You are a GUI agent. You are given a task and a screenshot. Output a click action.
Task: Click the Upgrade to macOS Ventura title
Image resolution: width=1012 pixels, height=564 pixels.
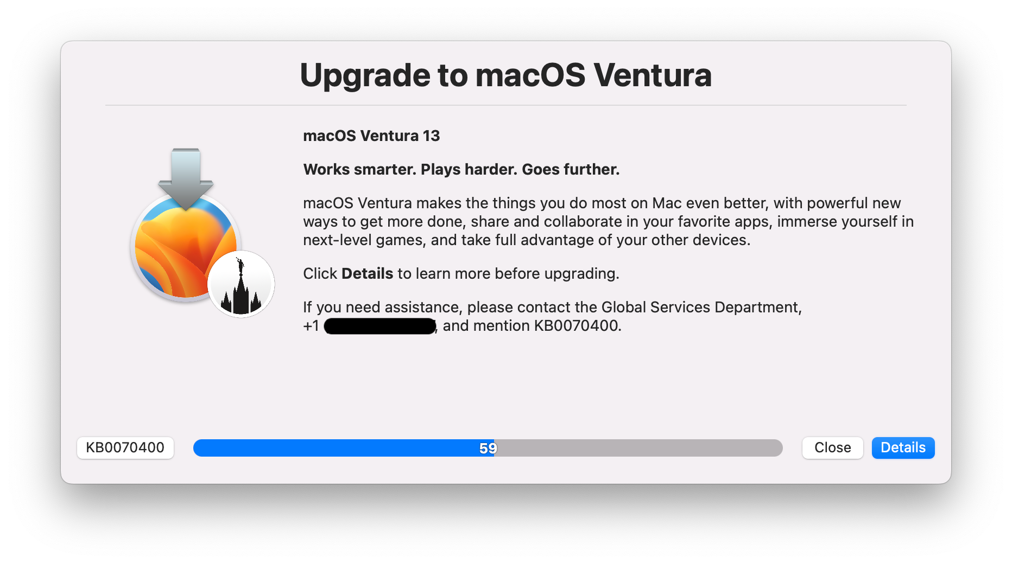click(505, 75)
